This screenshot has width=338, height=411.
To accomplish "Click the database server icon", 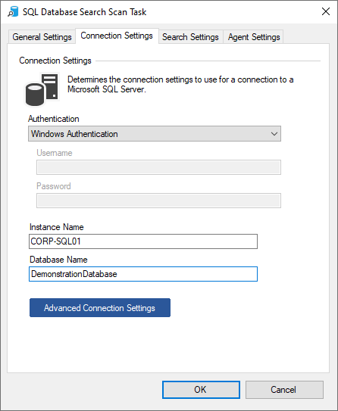I will pyautogui.click(x=42, y=89).
